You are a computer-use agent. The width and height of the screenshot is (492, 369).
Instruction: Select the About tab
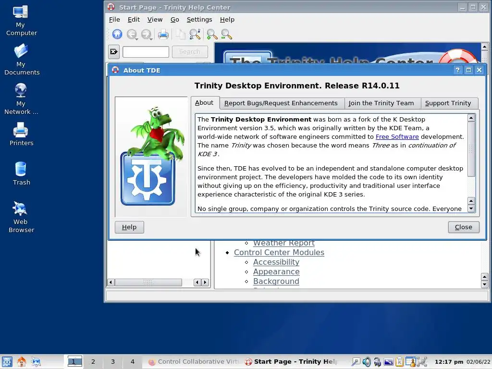204,103
